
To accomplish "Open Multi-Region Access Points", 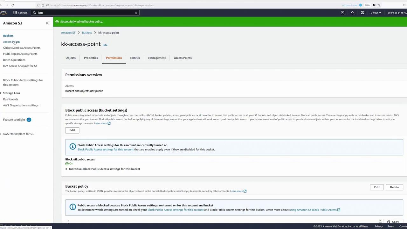I will point(20,54).
